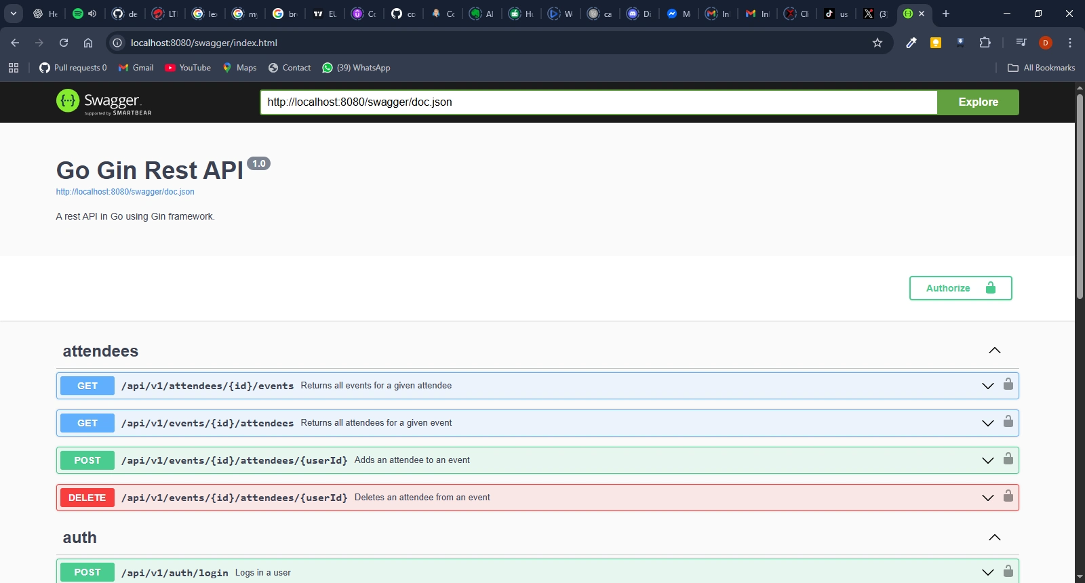Screen dimensions: 1085x583
Task: Switch to the Spotify tab playing audio
Action: (85, 14)
